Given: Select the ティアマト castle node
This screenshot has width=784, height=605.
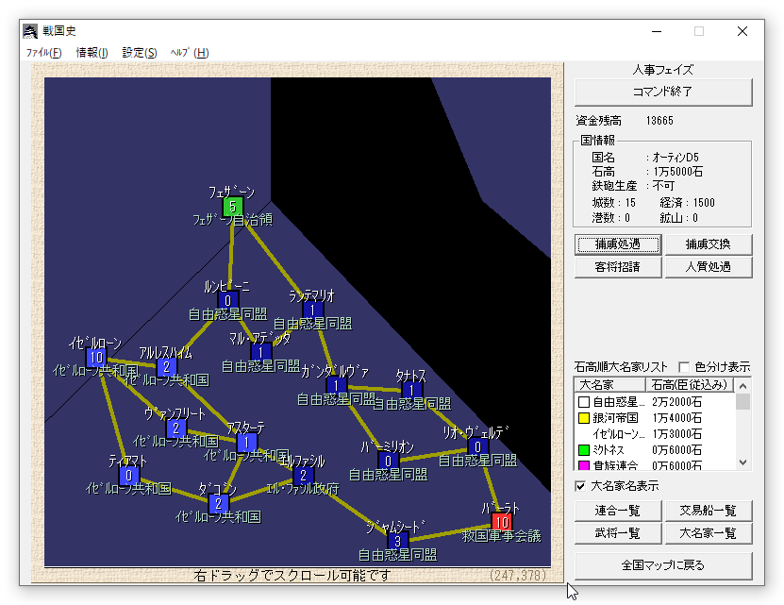Looking at the screenshot, I should [129, 475].
